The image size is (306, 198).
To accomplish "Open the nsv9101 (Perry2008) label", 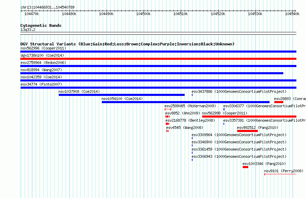I will pos(284,171).
